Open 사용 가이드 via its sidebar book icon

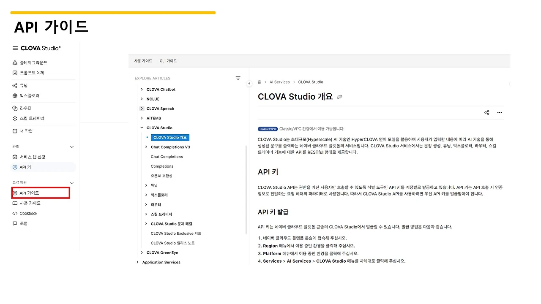(x=15, y=203)
